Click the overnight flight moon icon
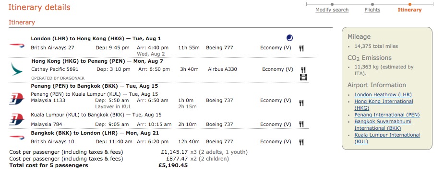 click(289, 38)
